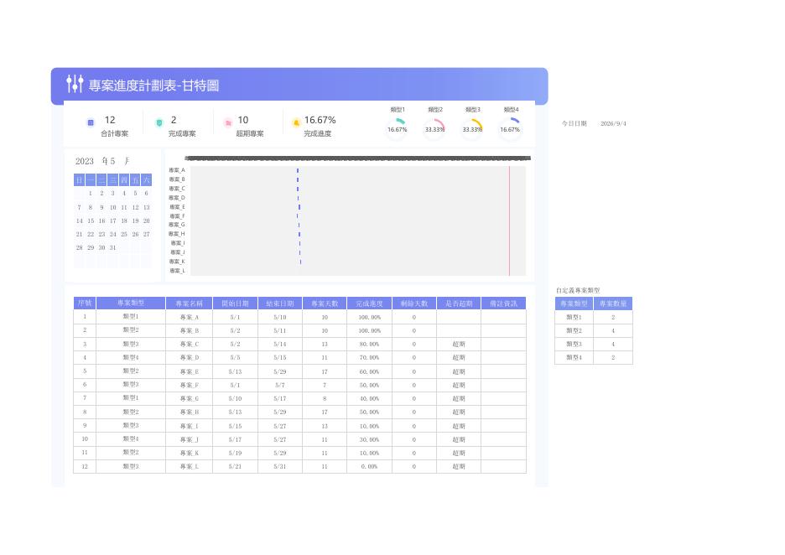Click the 是否超期 column header
The width and height of the screenshot is (785, 555).
pos(459,303)
